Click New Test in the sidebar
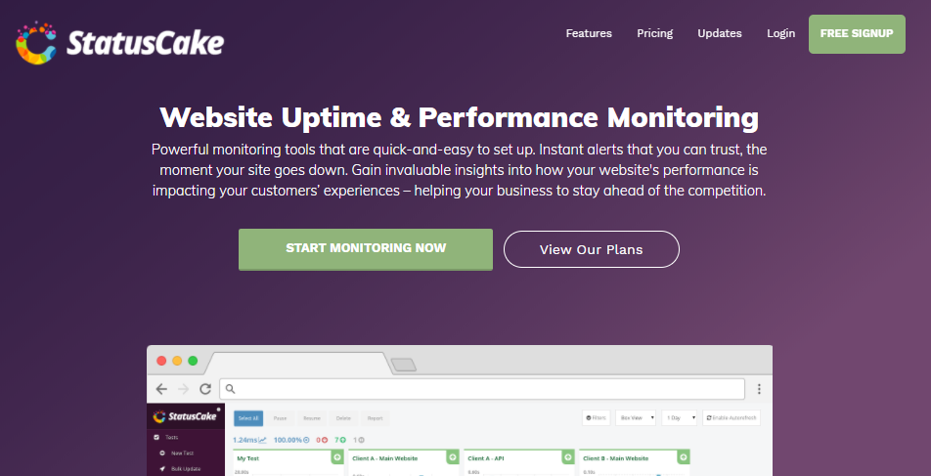Image resolution: width=931 pixels, height=476 pixels. (176, 453)
